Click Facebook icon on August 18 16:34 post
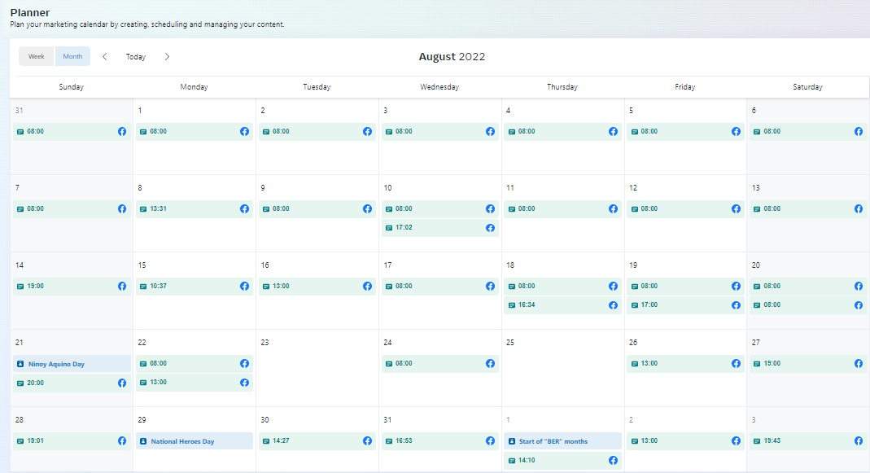The width and height of the screenshot is (870, 473). point(613,305)
